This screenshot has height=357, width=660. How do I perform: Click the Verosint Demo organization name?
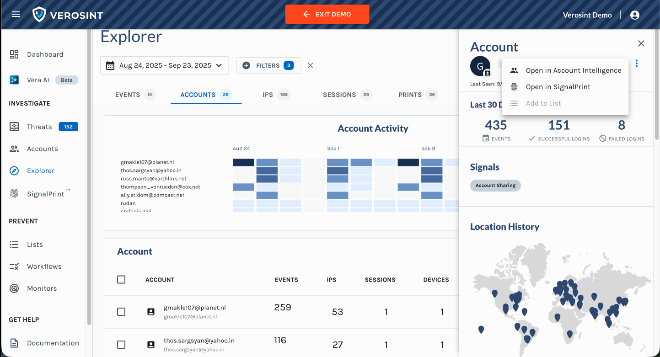coord(587,15)
